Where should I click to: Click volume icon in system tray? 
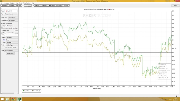point(167,99)
